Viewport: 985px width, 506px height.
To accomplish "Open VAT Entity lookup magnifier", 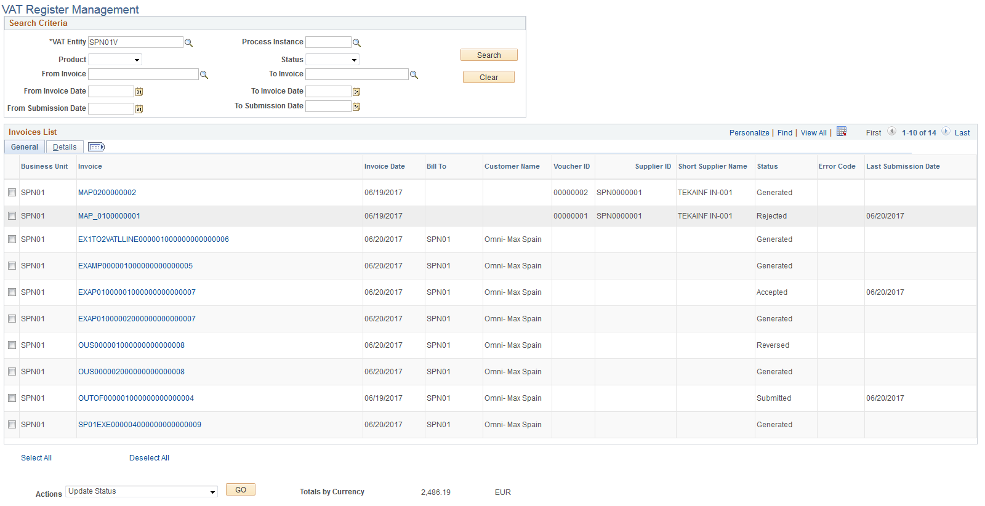I will 189,42.
